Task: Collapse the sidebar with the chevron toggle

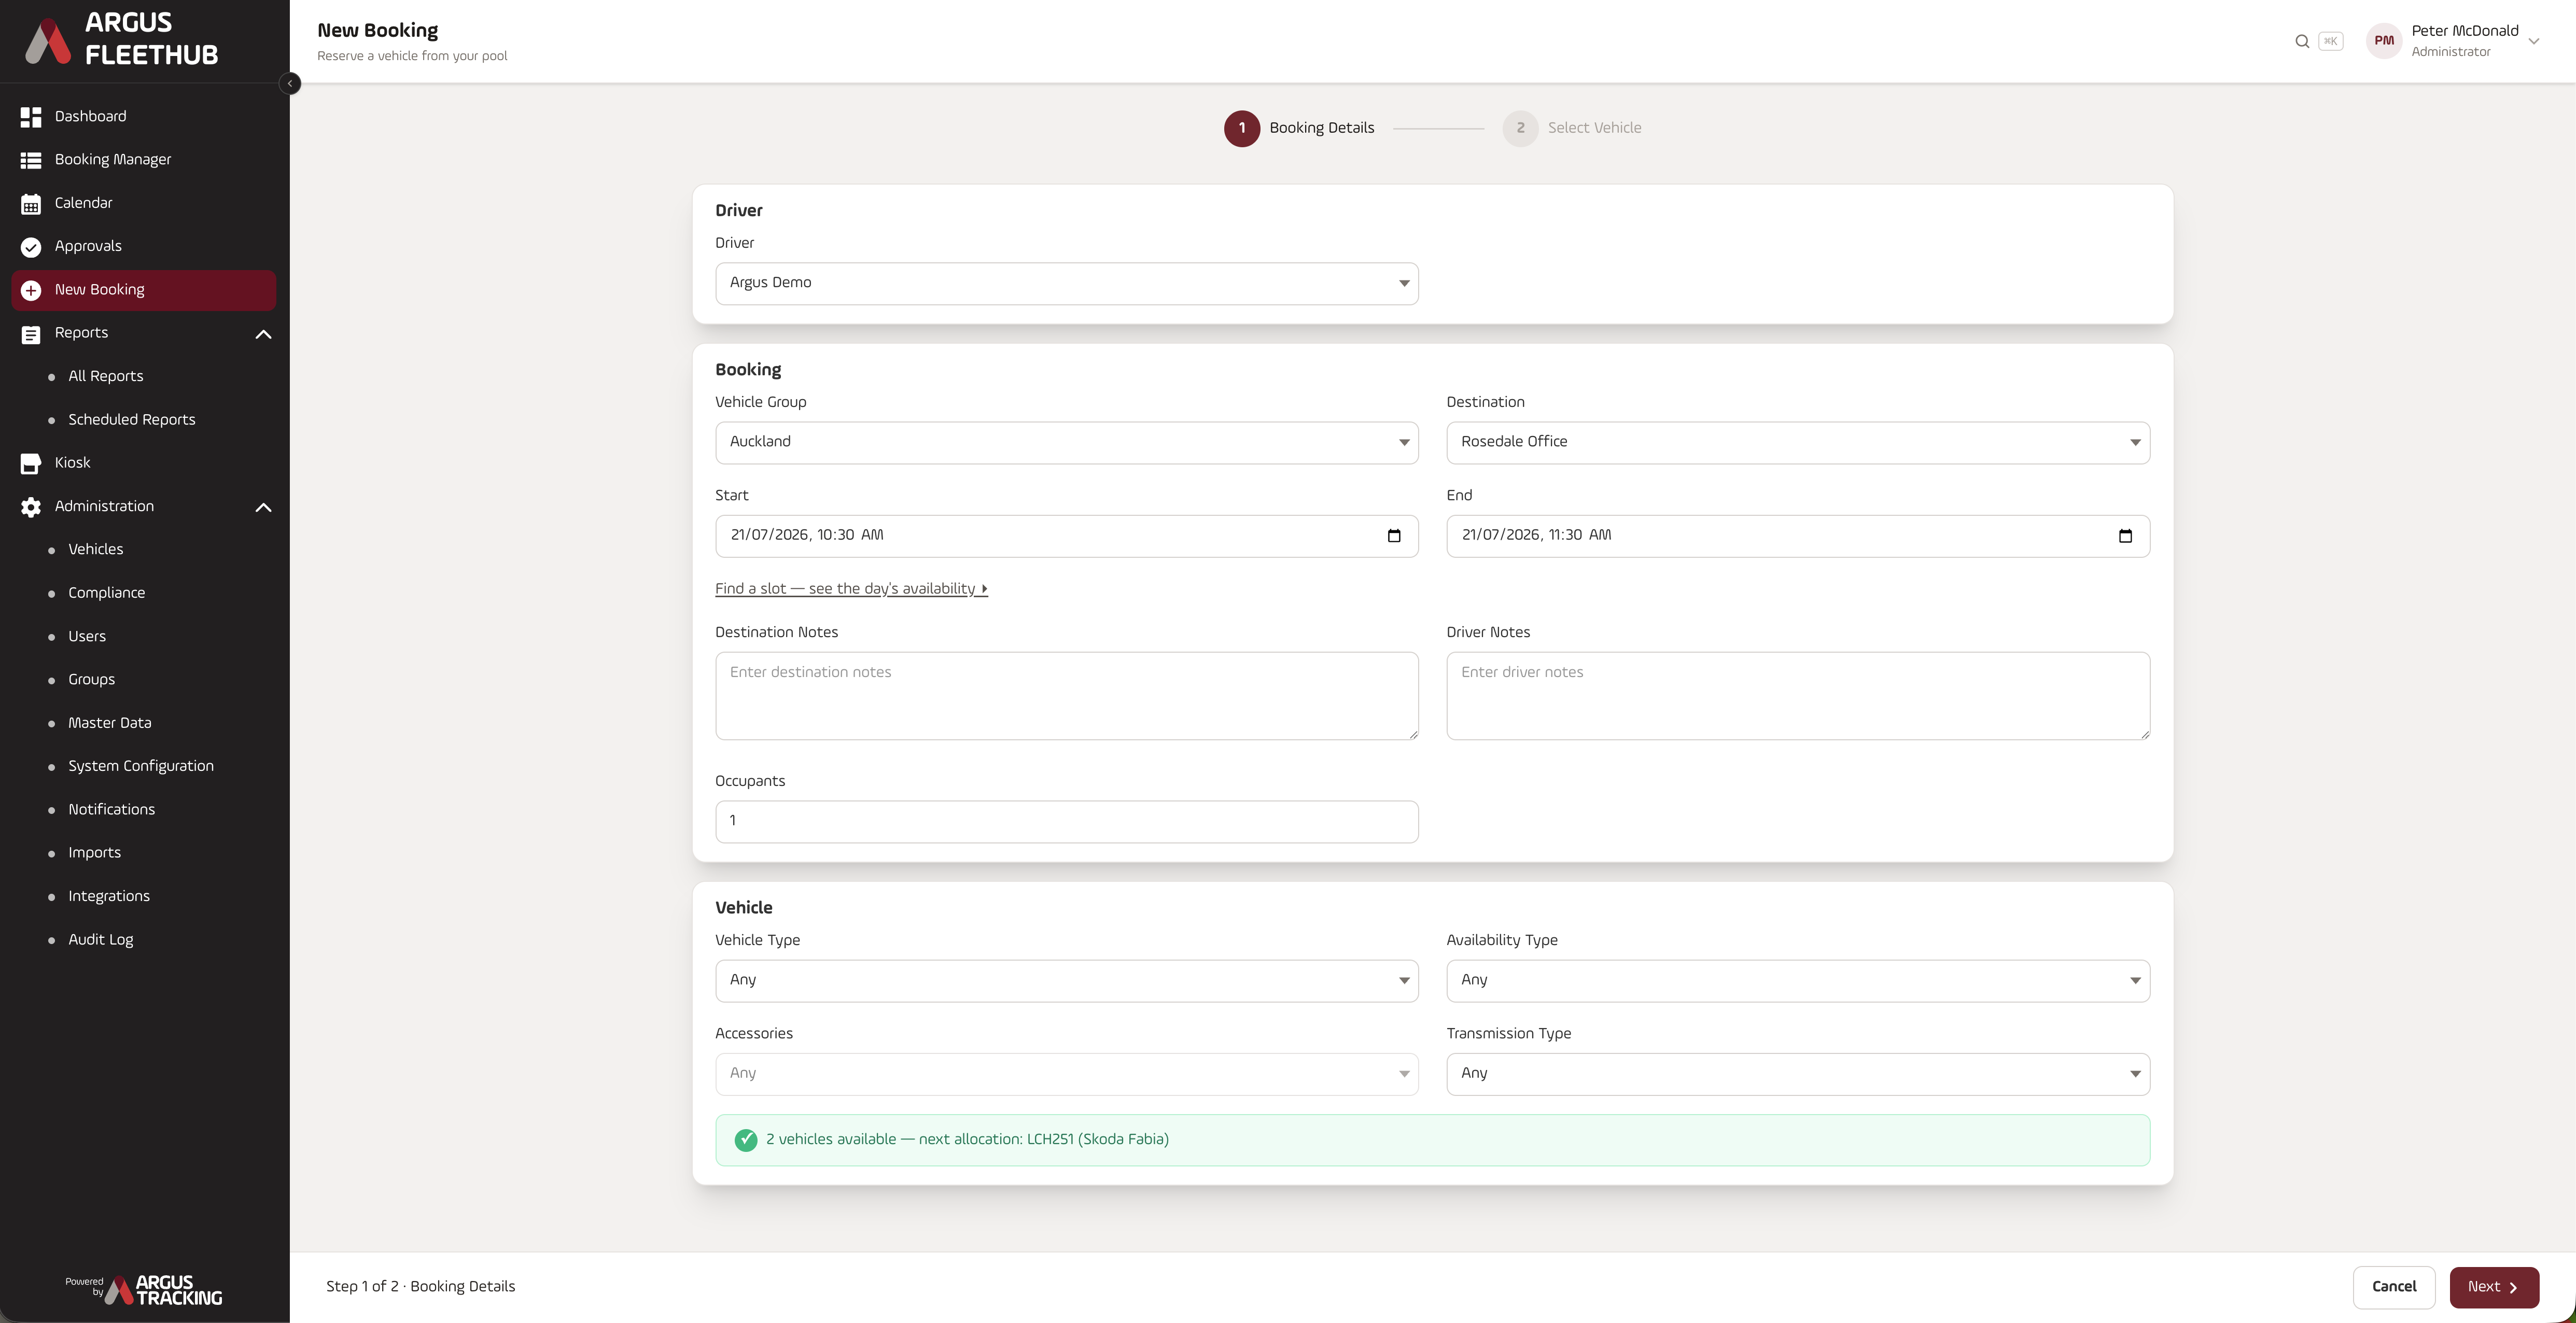Action: click(290, 83)
